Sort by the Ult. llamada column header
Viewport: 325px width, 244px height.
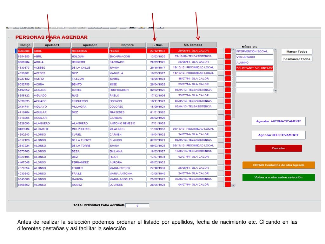193,45
